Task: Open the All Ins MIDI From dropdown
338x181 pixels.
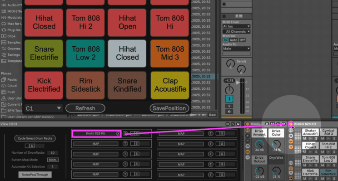Action: pyautogui.click(x=236, y=26)
